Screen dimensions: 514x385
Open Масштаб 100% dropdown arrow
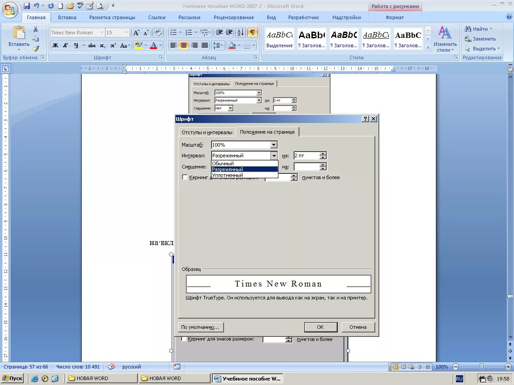click(x=274, y=145)
